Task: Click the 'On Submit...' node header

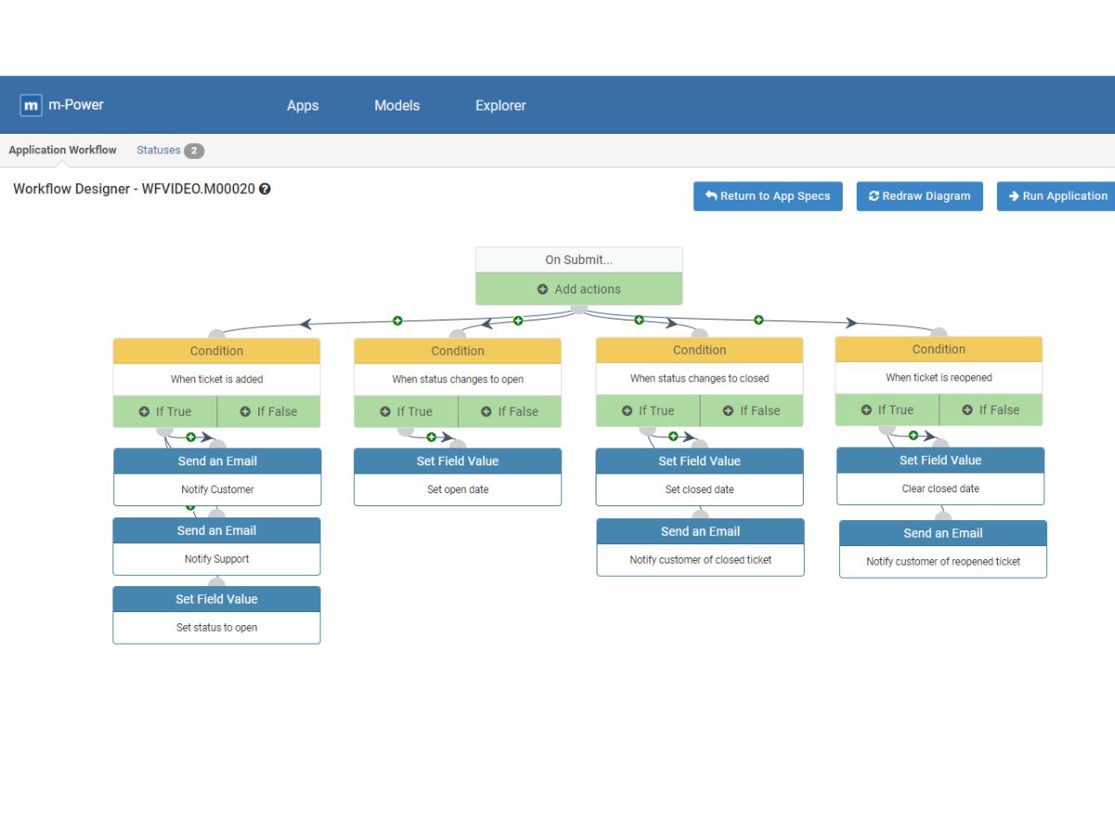Action: coord(579,260)
